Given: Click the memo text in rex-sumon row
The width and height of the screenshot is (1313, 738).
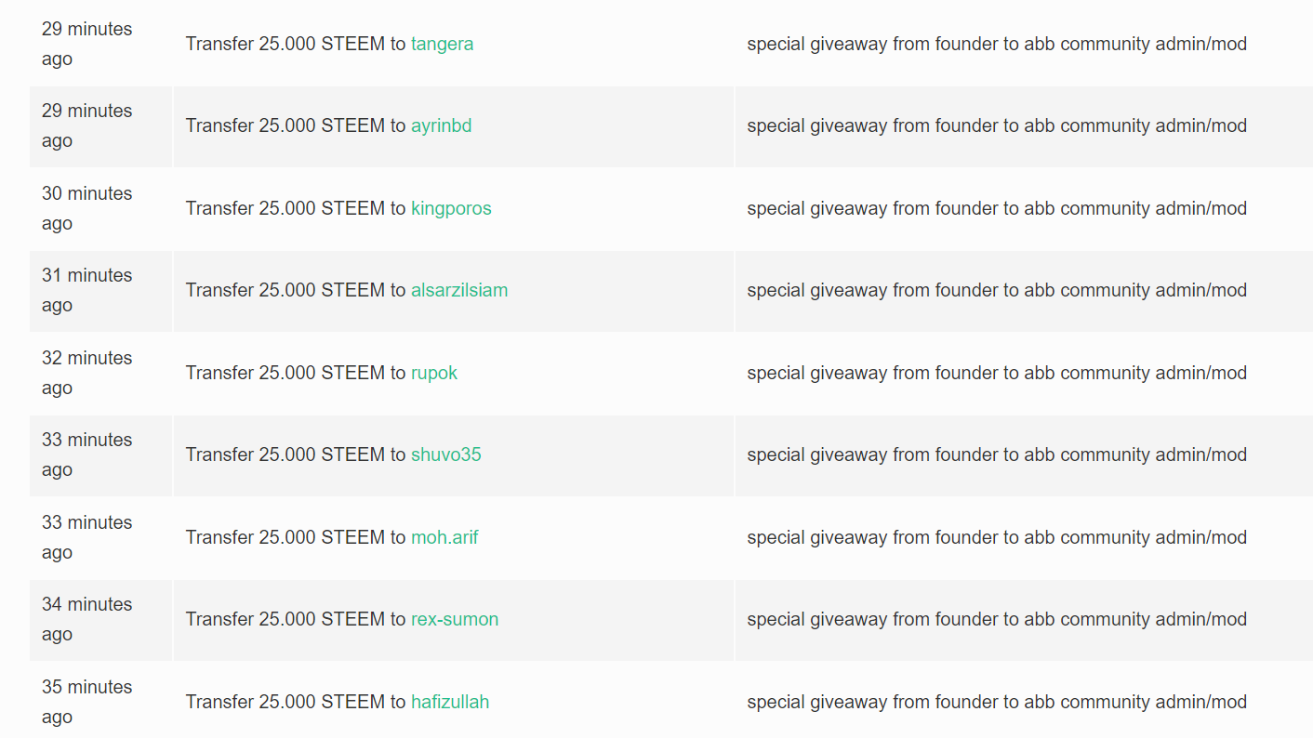Looking at the screenshot, I should point(997,619).
